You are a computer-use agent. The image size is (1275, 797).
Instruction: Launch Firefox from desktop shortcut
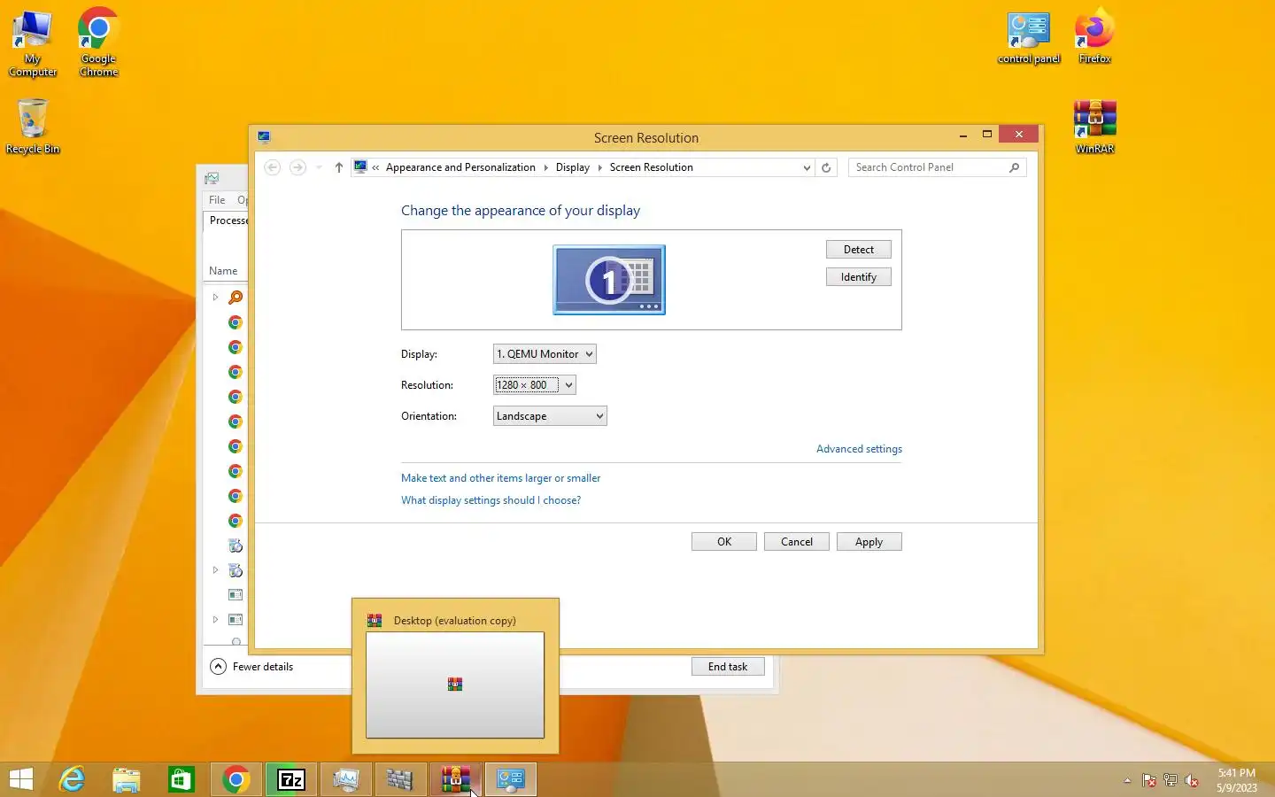point(1094,37)
